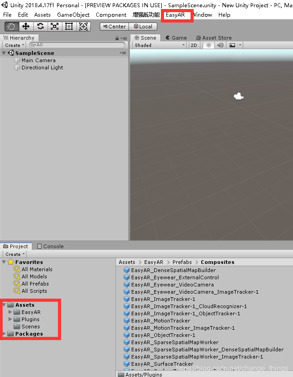Go to Assets in breadcrumb path

pyautogui.click(x=127, y=262)
